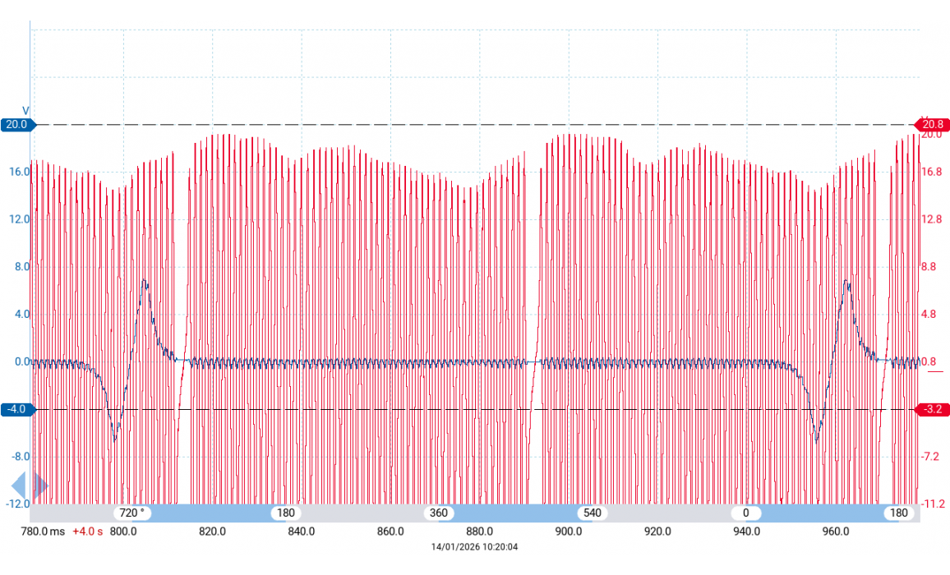This screenshot has height=575, width=950.
Task: Select the last 180 rotation marker at right edge
Action: tap(899, 513)
